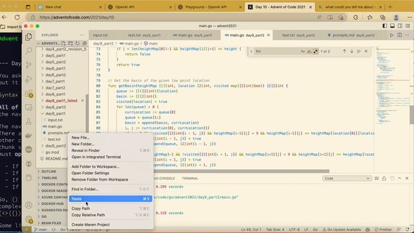Click Go Update Available in status bar
The width and height of the screenshot is (414, 233).
tap(342, 230)
